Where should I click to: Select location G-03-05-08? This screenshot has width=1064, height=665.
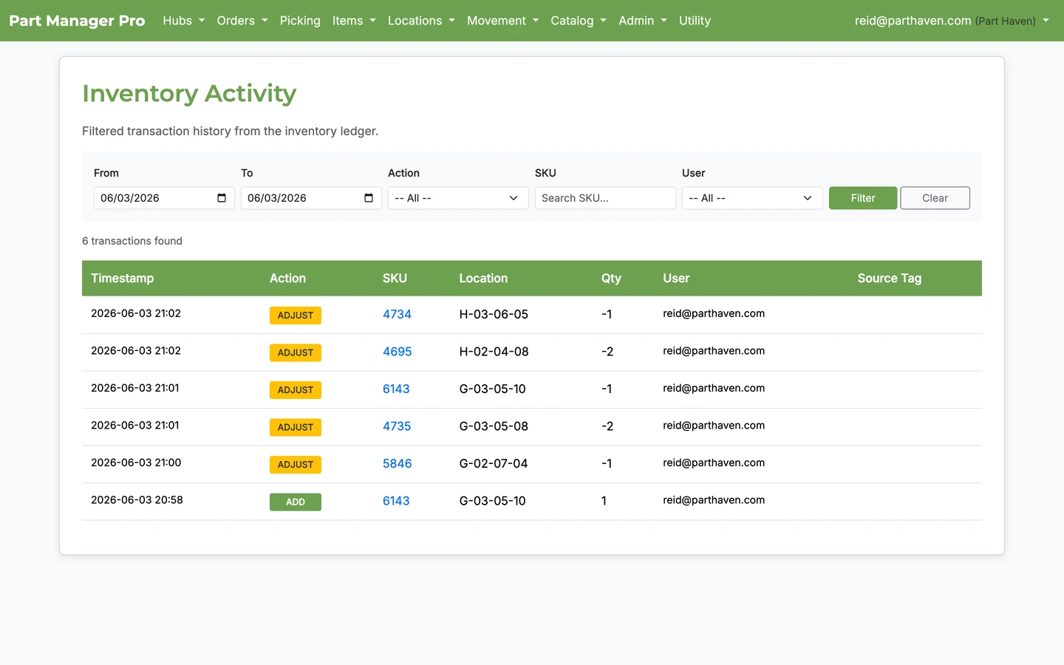[494, 426]
